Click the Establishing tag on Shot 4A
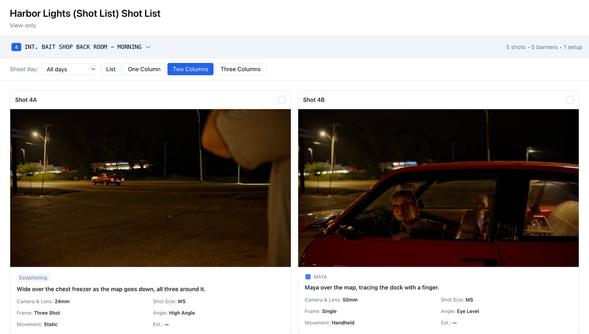The width and height of the screenshot is (589, 334). (33, 278)
